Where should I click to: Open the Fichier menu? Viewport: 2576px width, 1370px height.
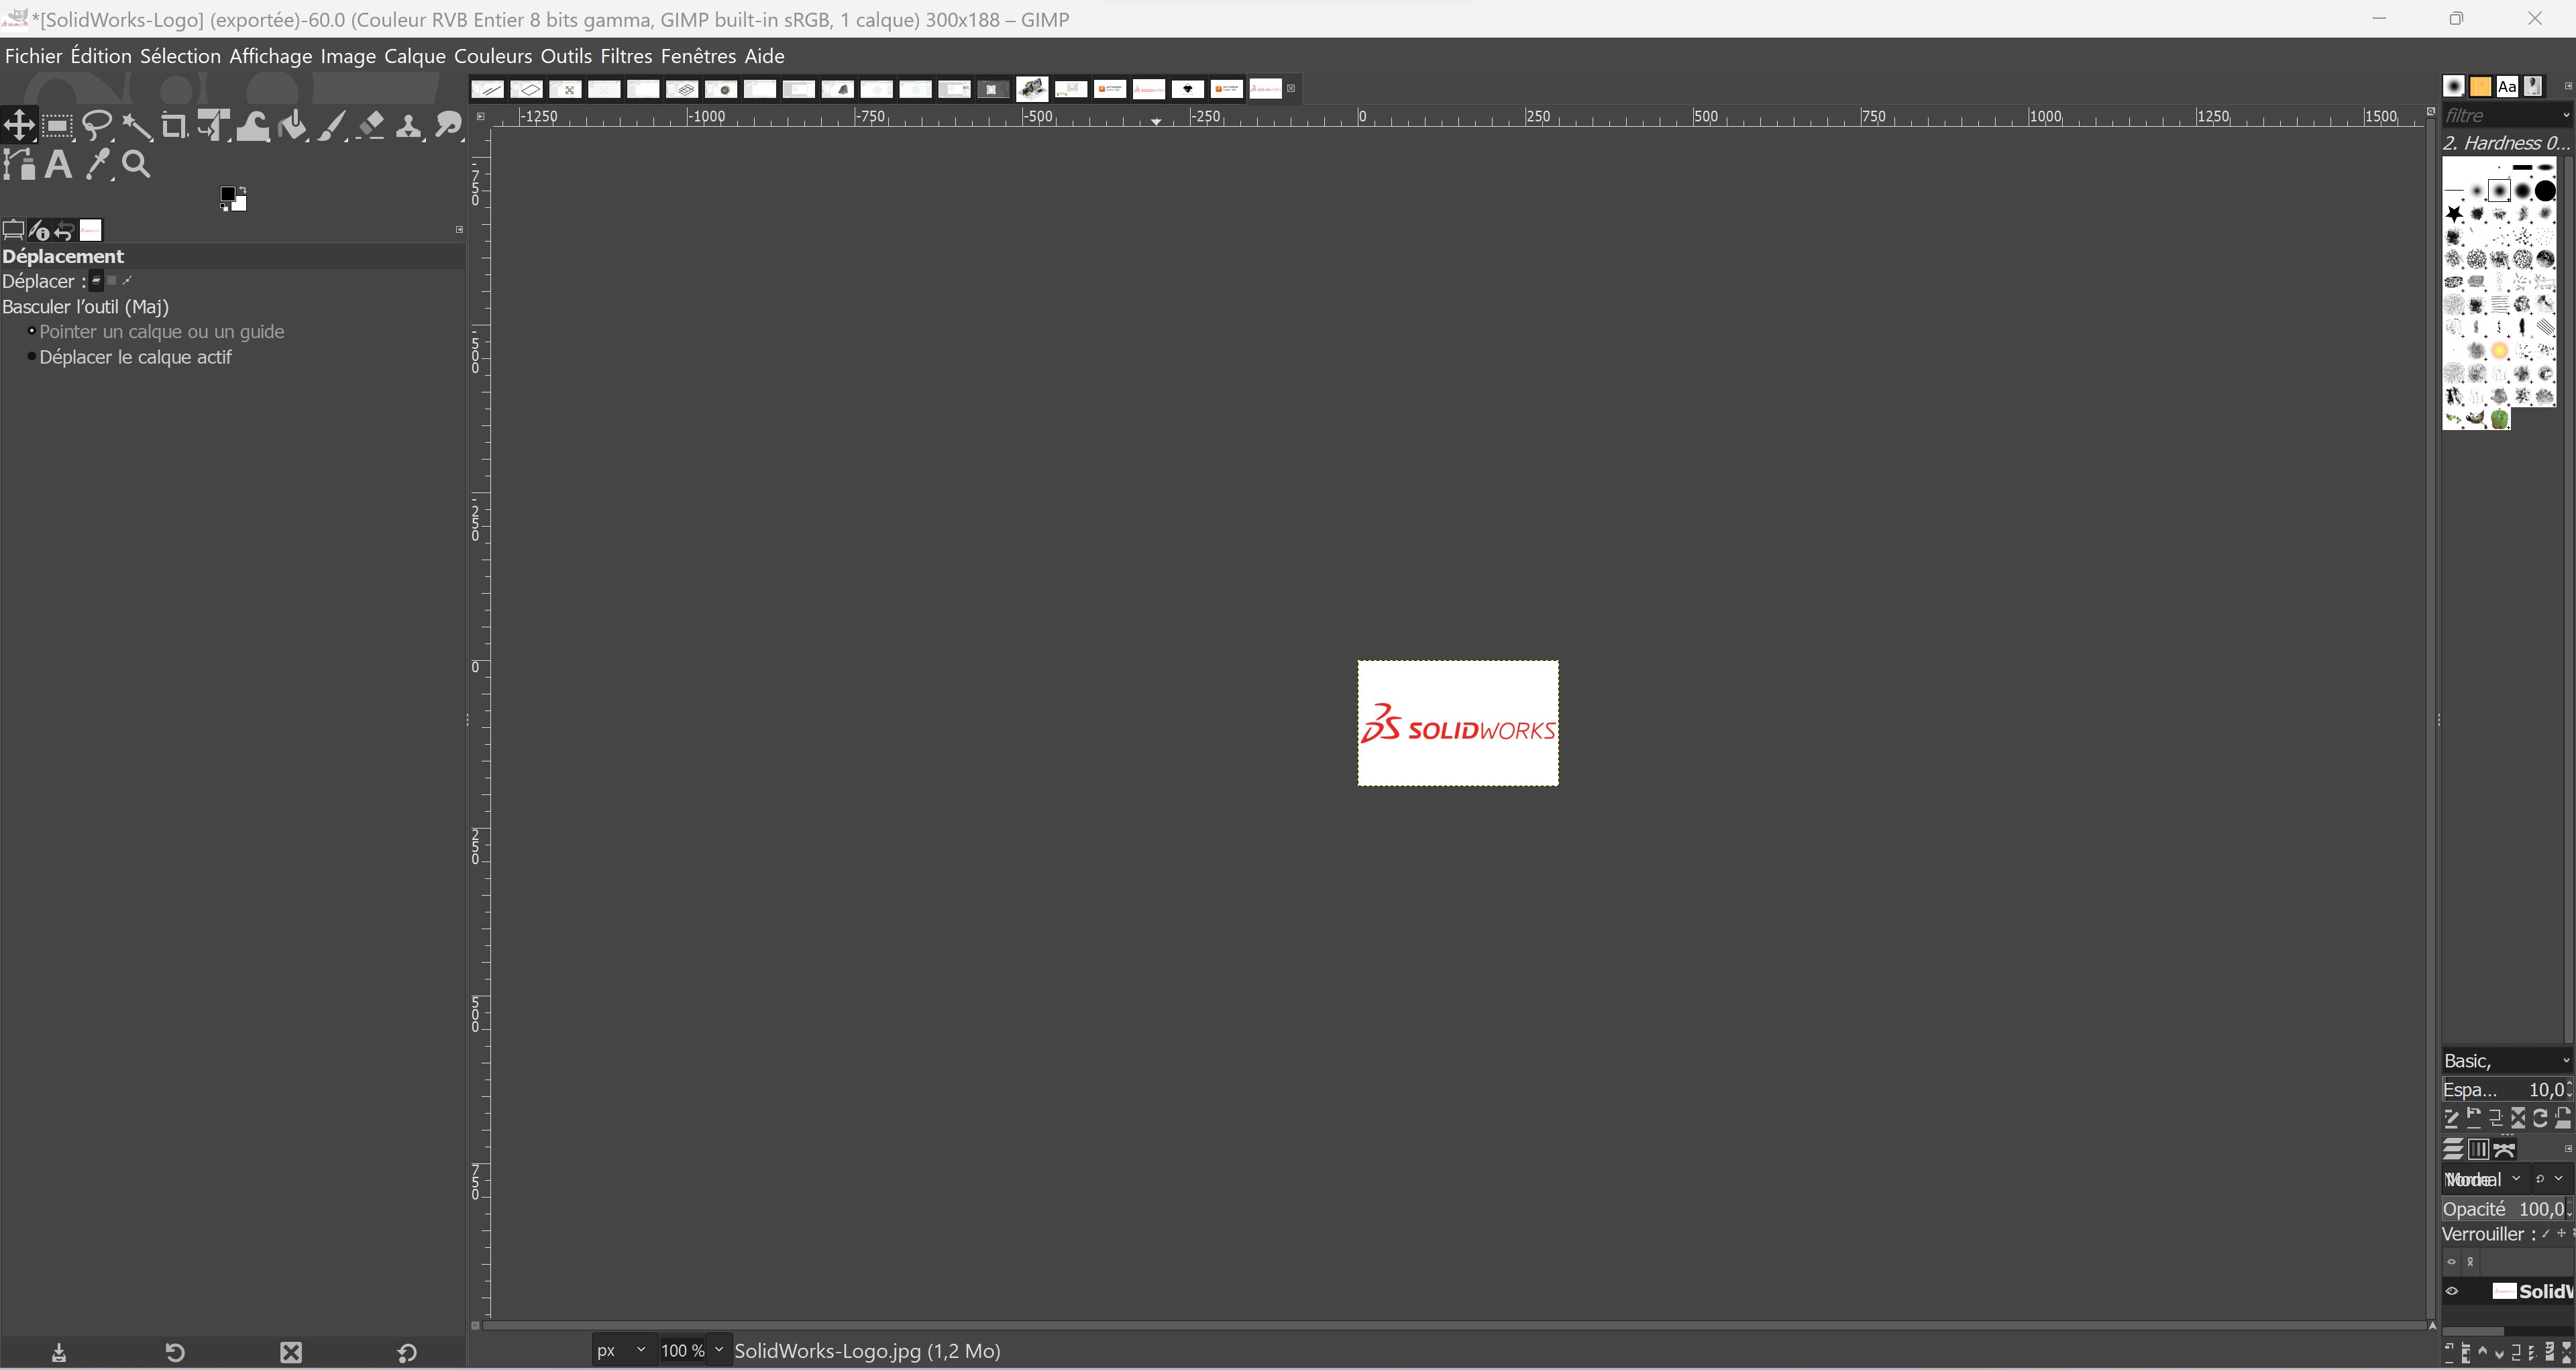tap(33, 56)
